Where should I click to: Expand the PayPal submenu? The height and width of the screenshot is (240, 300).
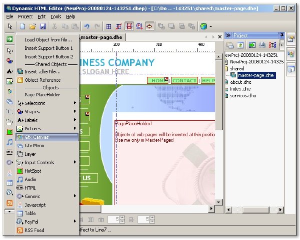point(47,222)
